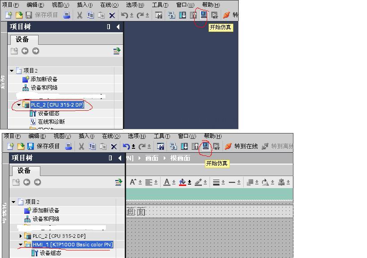Open 帮助(H) menu in HMI_1 window
The image size is (367, 258).
point(213,136)
